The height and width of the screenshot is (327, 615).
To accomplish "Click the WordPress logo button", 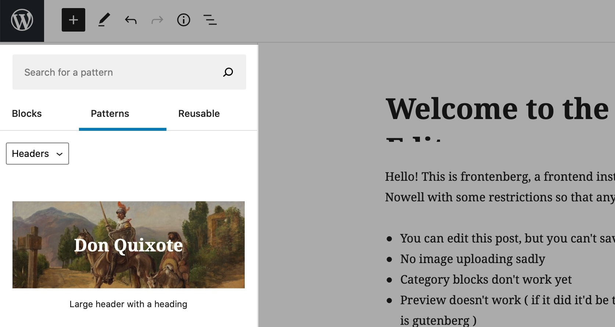I will (22, 21).
